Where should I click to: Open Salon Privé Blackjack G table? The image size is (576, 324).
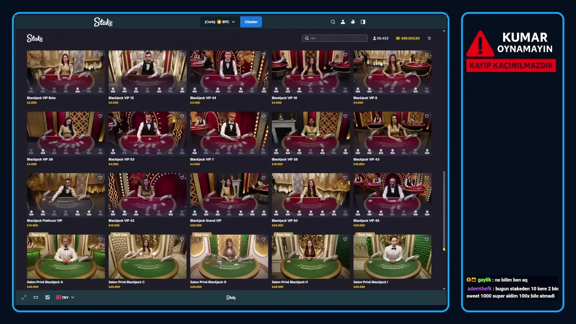point(229,256)
